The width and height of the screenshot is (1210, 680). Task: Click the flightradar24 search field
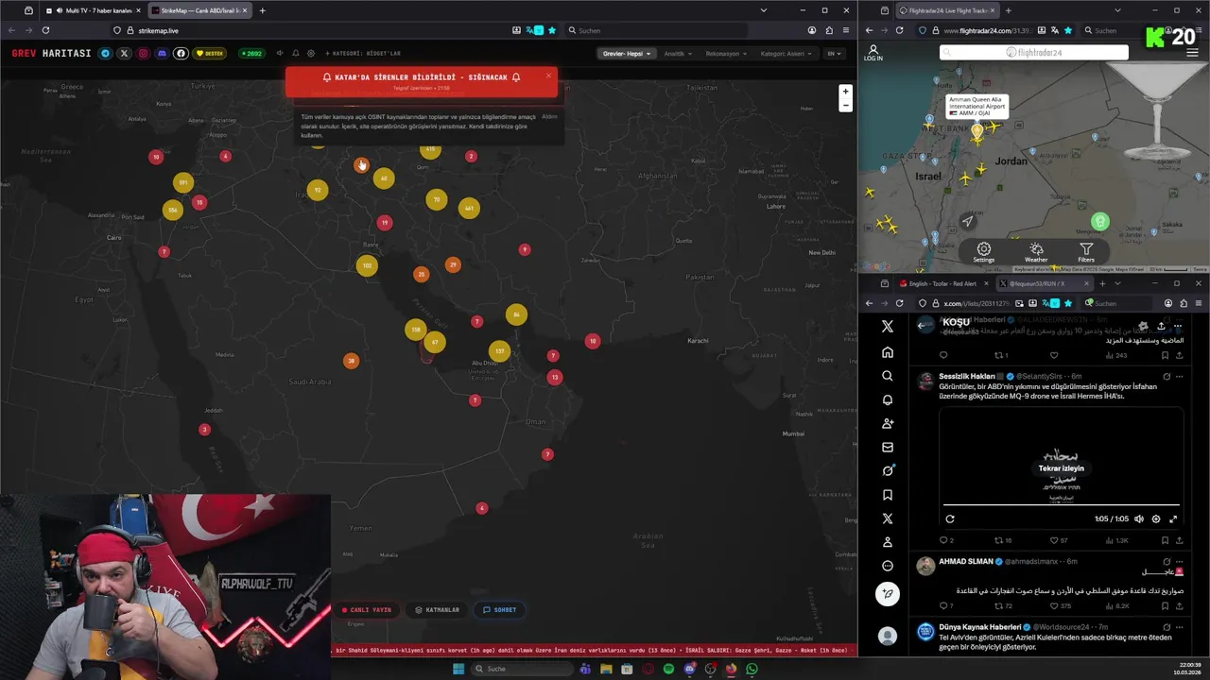(x=1034, y=52)
